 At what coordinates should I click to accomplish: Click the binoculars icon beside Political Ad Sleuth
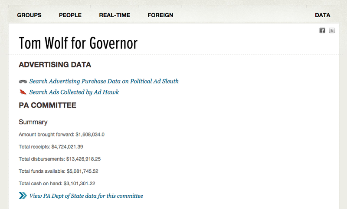pyautogui.click(x=23, y=81)
